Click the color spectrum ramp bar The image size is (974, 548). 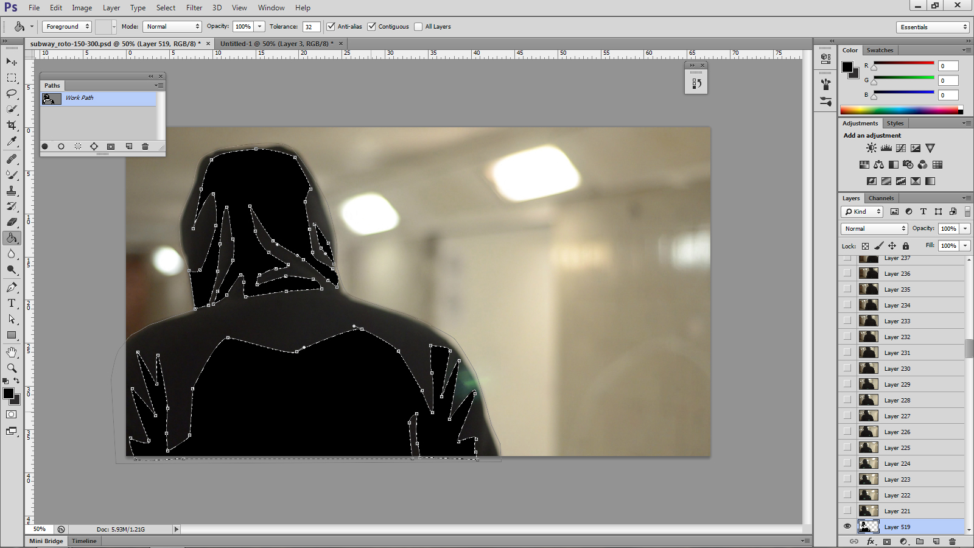(x=899, y=110)
